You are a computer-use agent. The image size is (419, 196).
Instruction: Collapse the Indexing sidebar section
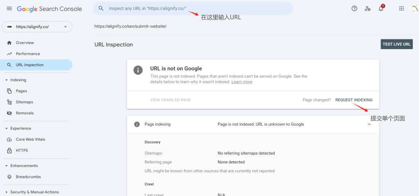(7, 80)
